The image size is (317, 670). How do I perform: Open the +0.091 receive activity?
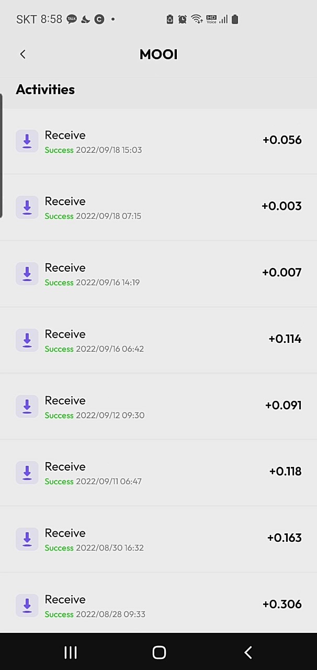coord(158,407)
